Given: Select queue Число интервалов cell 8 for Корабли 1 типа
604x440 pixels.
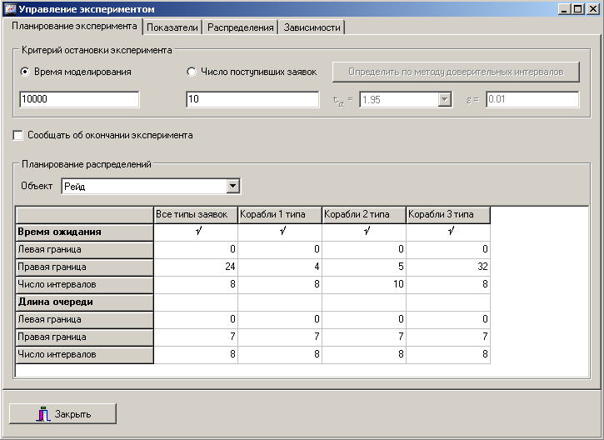Looking at the screenshot, I should [x=280, y=355].
